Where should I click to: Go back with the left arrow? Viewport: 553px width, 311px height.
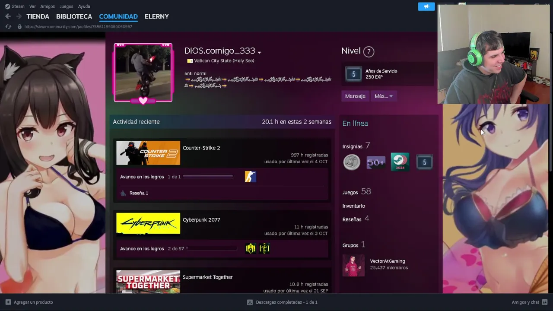point(8,16)
